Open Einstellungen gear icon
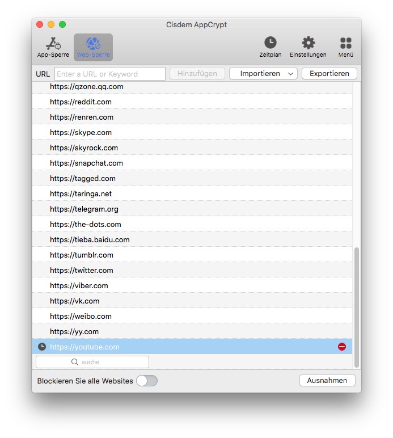 [308, 43]
